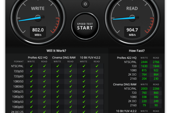170x113 pixels.
Task: Click ProRes 2160 write value 204
Action: point(144,79)
